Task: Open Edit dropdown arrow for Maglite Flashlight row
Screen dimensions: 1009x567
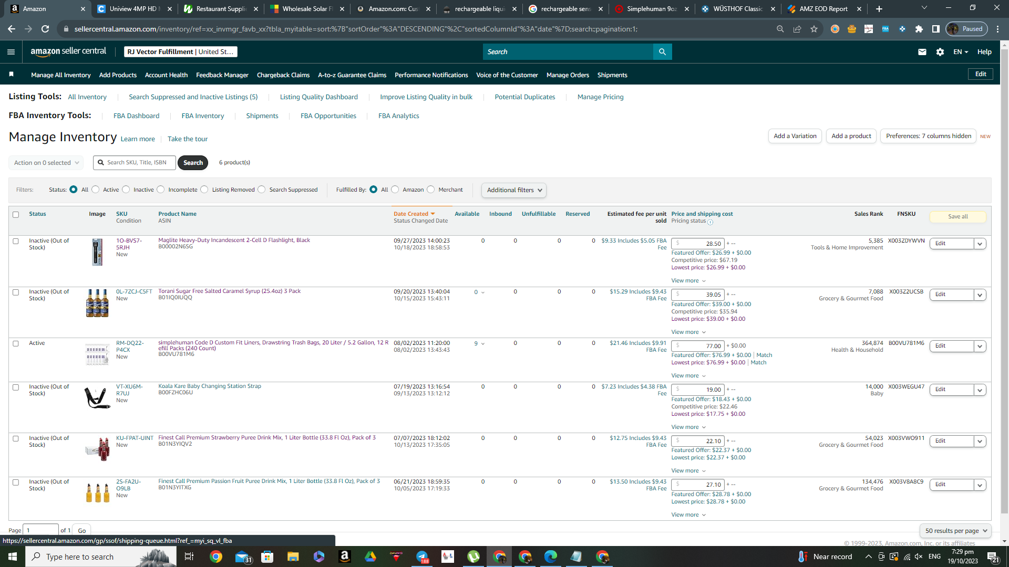Action: click(980, 244)
